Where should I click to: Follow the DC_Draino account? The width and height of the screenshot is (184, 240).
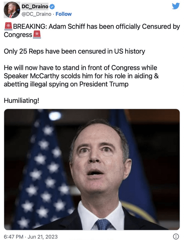[x=64, y=14]
